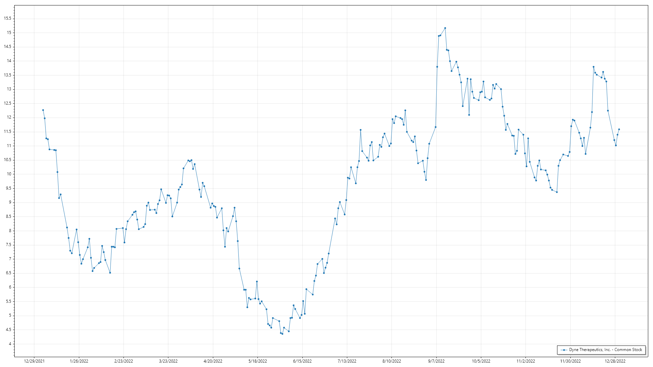Click the 2/23/2022 x-axis date label
The width and height of the screenshot is (653, 367).
click(x=123, y=361)
